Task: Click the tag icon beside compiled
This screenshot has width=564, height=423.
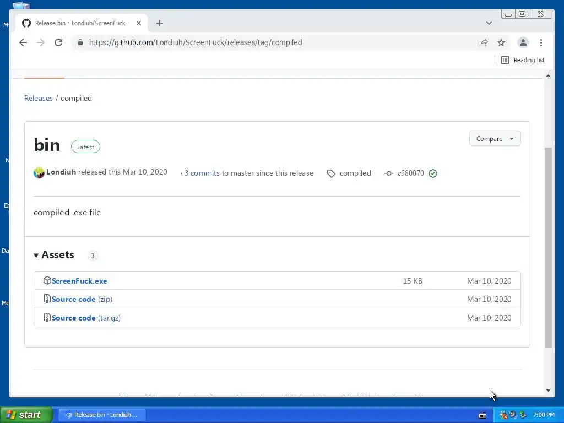Action: [331, 173]
